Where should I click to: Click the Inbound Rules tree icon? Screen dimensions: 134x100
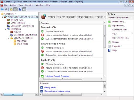point(9,20)
